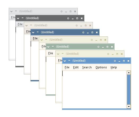Open the Search menu
Image resolution: width=139 pixels, height=117 pixels.
click(x=87, y=67)
